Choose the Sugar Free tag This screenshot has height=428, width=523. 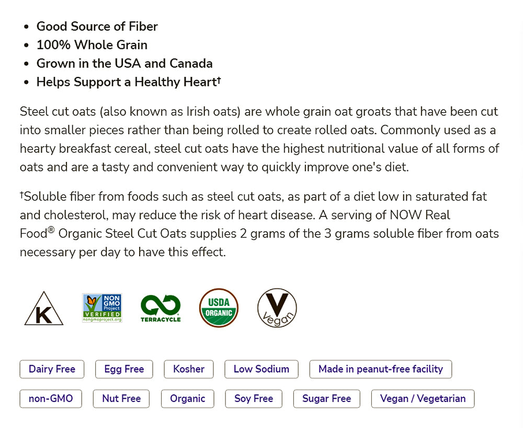click(326, 399)
